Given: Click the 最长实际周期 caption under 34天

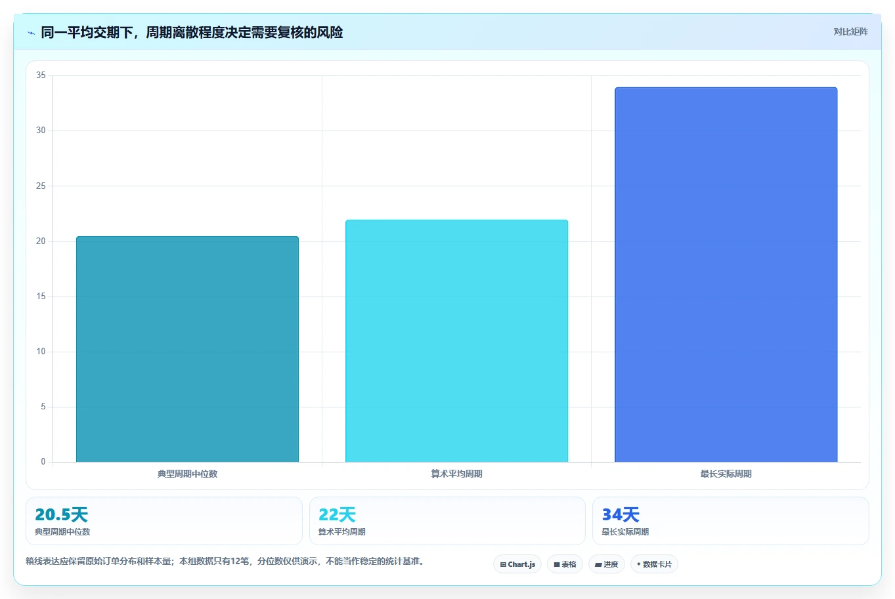Looking at the screenshot, I should pyautogui.click(x=625, y=532).
